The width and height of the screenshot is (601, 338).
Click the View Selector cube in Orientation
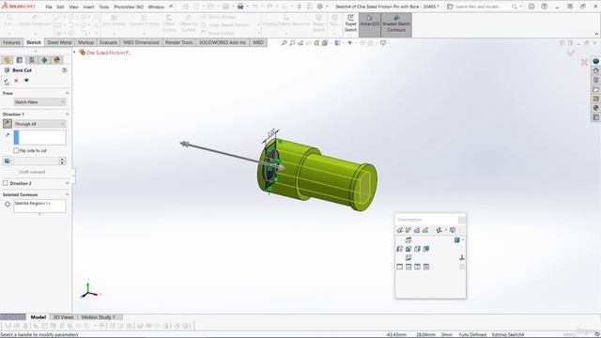coord(453,230)
